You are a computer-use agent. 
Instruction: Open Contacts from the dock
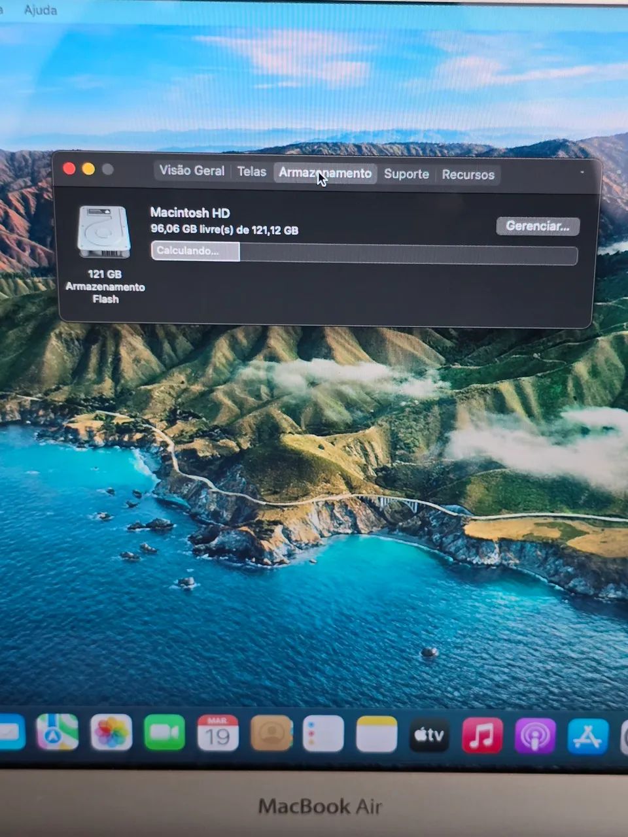[271, 734]
